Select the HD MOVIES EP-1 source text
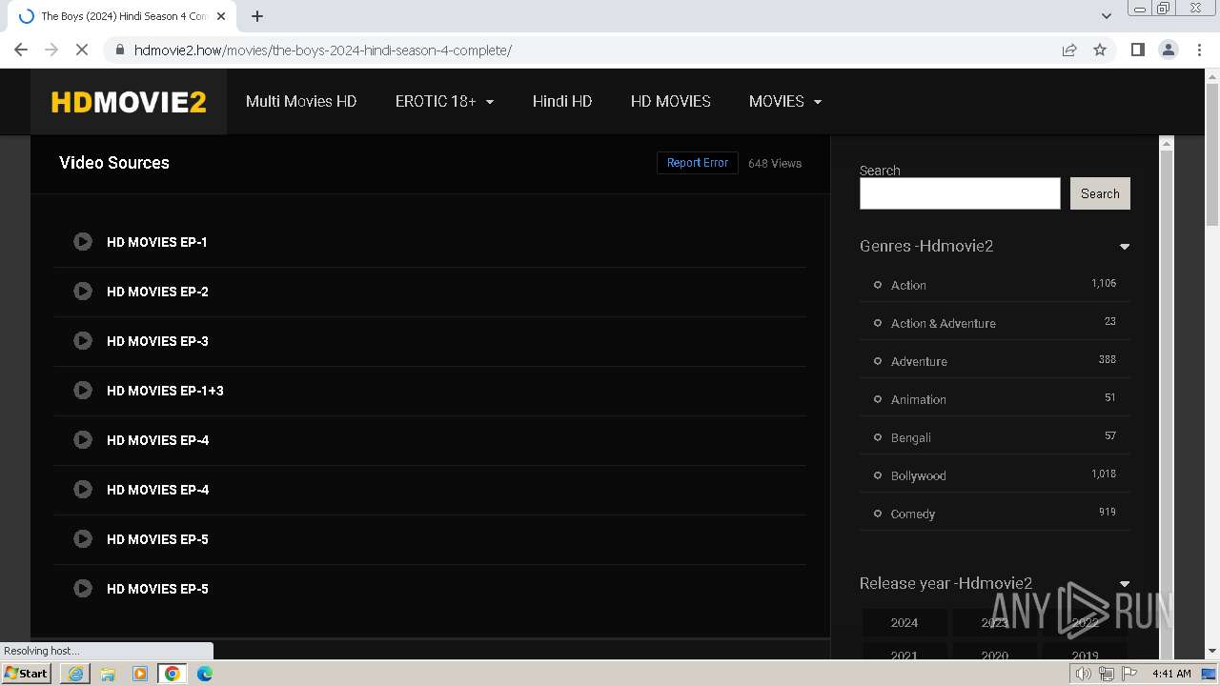Image resolution: width=1220 pixels, height=686 pixels. (x=157, y=242)
